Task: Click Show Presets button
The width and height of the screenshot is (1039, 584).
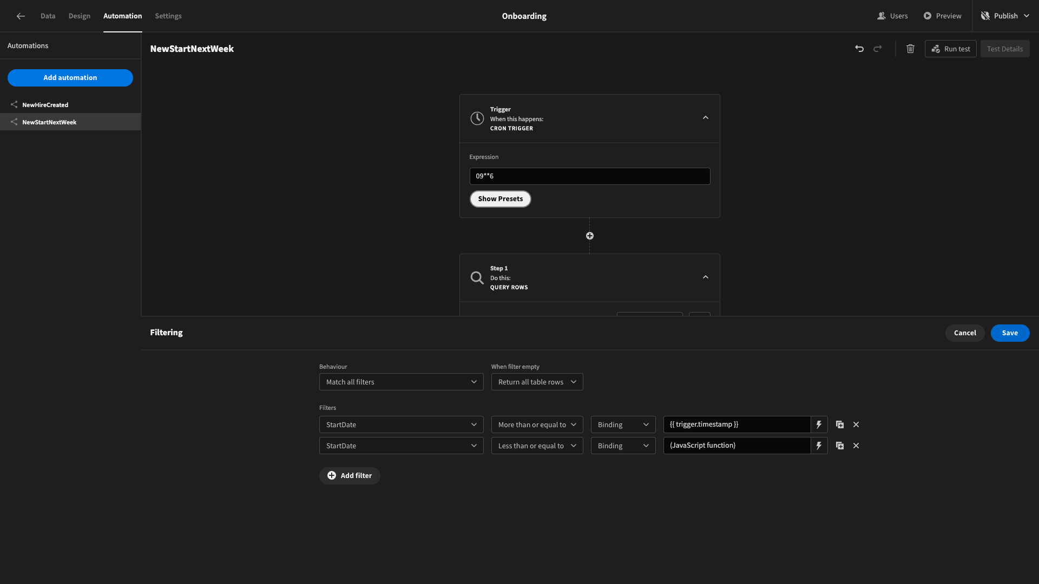Action: 500,199
